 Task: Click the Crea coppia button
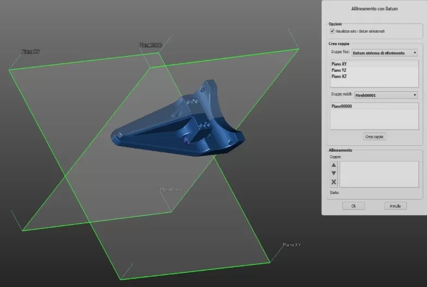coord(374,136)
